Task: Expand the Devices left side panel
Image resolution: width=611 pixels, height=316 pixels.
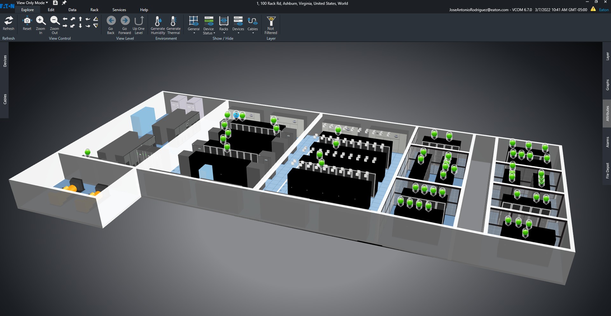Action: point(5,61)
